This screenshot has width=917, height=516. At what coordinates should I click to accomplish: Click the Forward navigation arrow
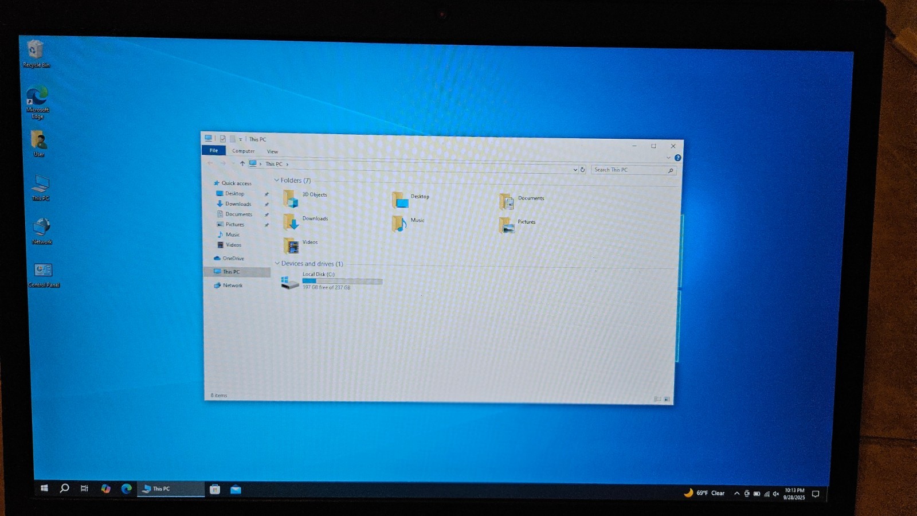click(x=223, y=163)
